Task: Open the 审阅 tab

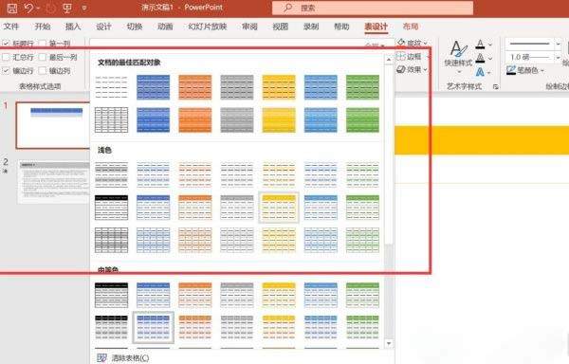Action: click(x=249, y=27)
